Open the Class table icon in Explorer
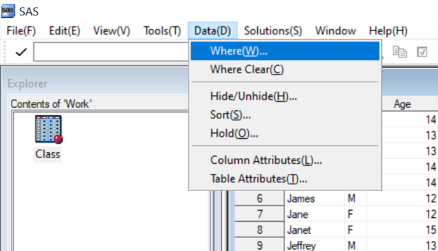The width and height of the screenshot is (438, 251). (48, 129)
